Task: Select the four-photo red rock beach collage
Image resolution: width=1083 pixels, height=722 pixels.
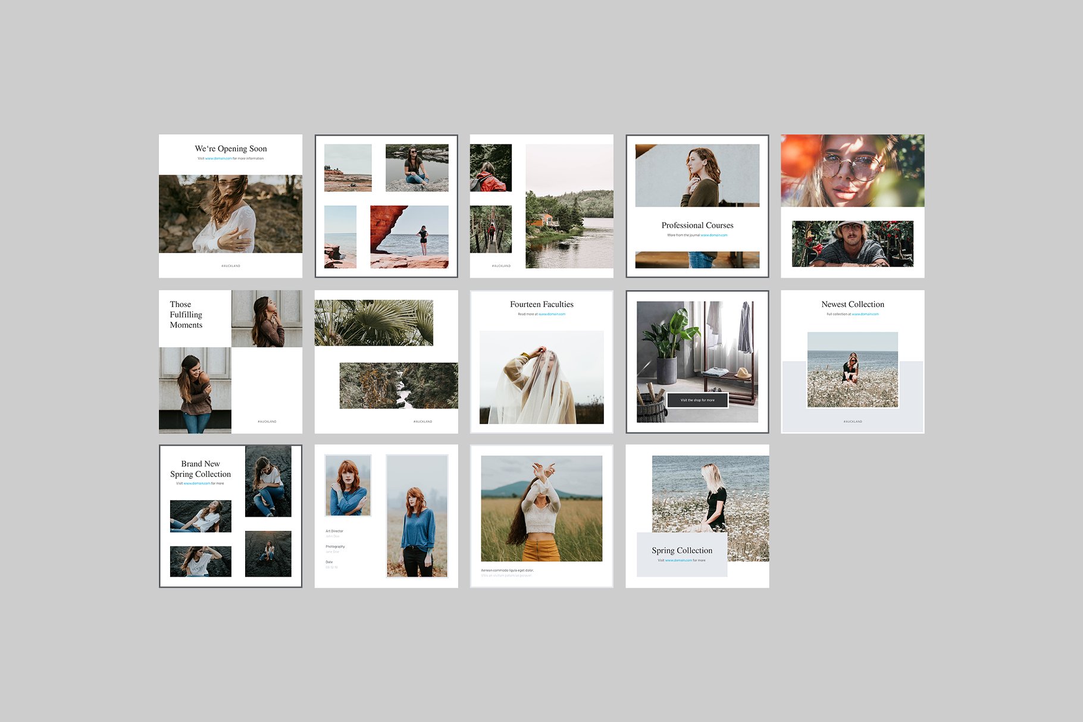Action: (x=386, y=206)
